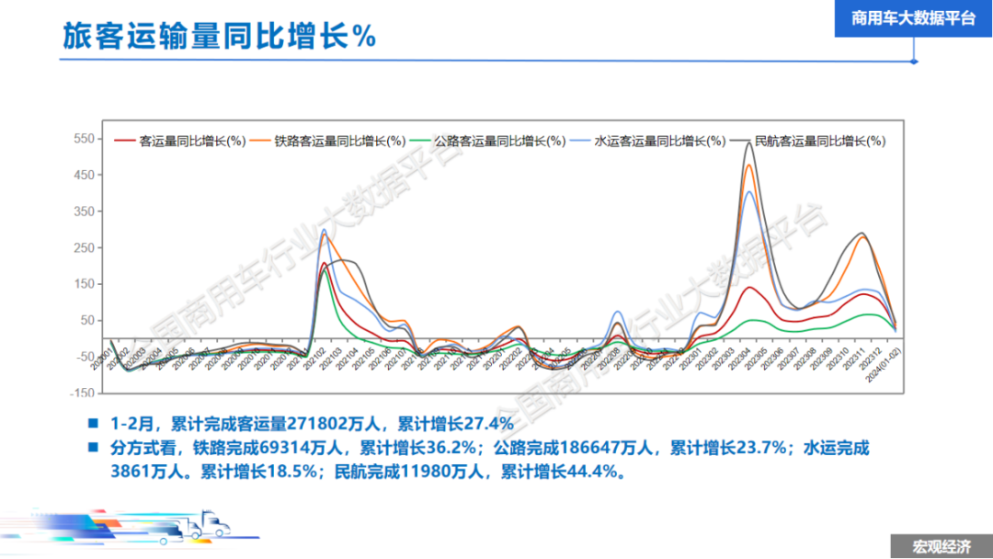Click x-axis label 202103
Image resolution: width=993 pixels, height=559 pixels.
click(330, 359)
